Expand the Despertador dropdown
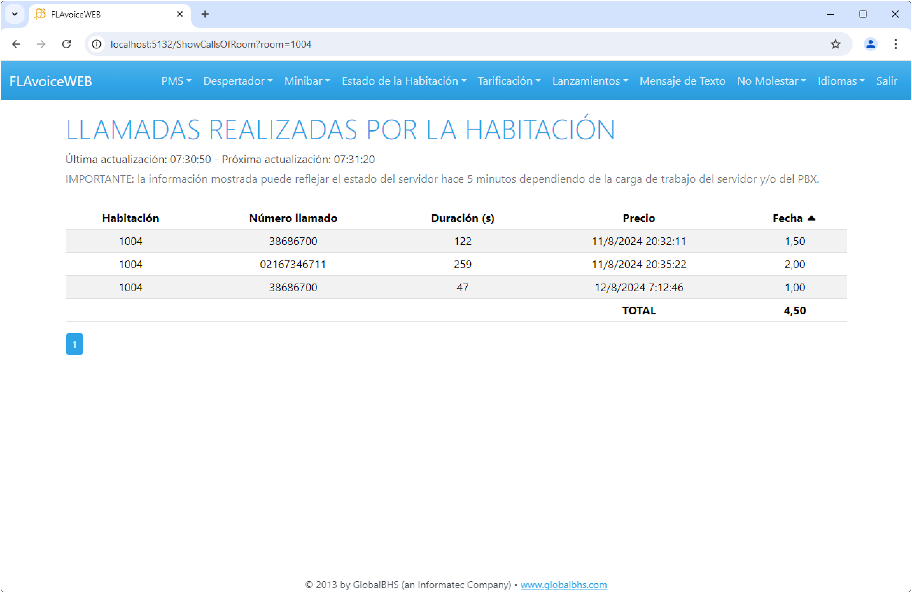This screenshot has width=912, height=593. click(x=238, y=81)
